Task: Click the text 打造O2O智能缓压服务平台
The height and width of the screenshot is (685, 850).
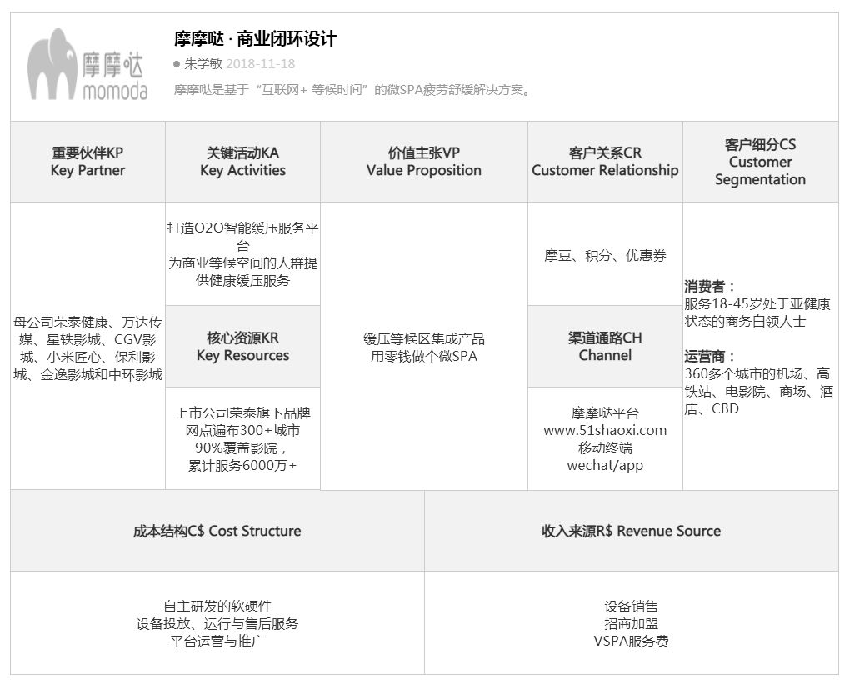Action: click(242, 237)
